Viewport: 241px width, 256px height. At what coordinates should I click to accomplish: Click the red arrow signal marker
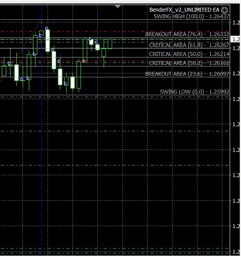84,61
